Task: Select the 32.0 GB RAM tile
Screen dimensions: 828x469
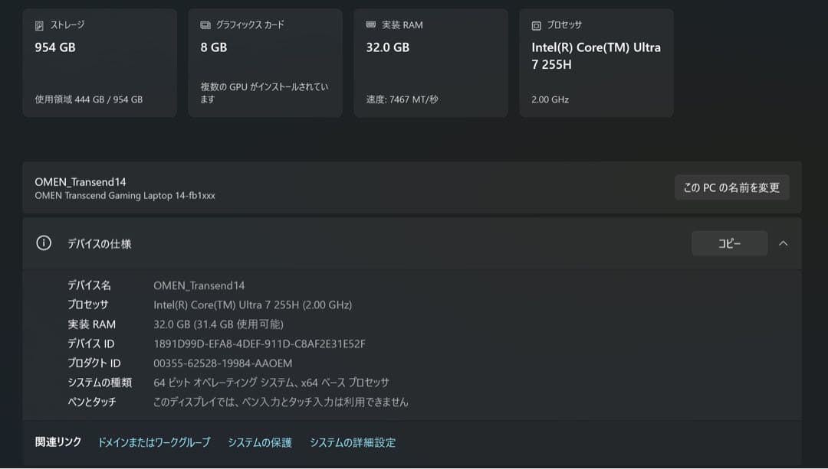Action: tap(430, 62)
